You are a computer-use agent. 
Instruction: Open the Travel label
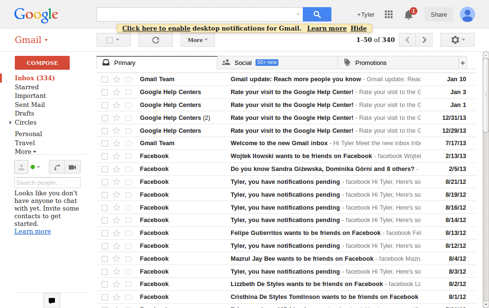[25, 143]
